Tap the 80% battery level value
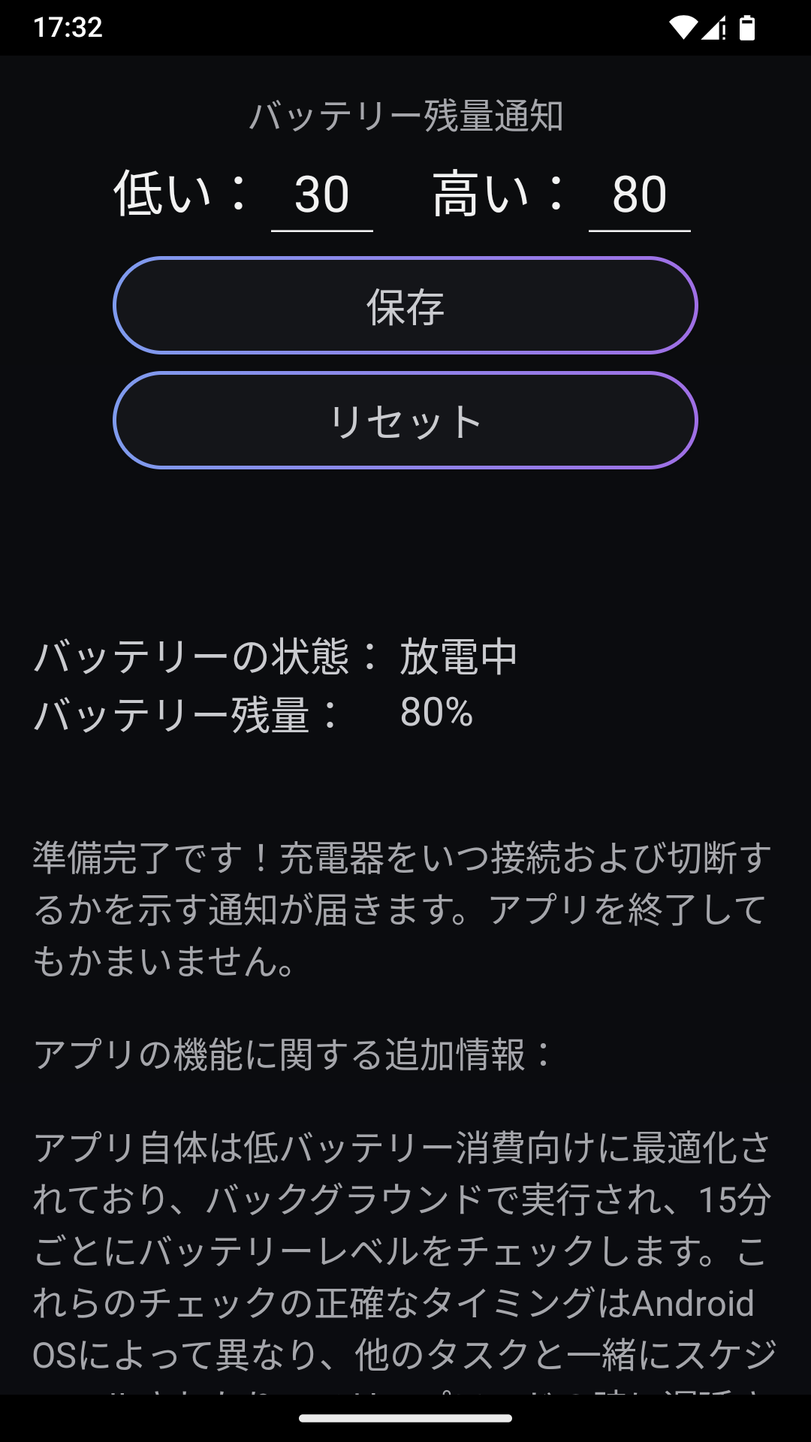The image size is (811, 1442). click(436, 712)
